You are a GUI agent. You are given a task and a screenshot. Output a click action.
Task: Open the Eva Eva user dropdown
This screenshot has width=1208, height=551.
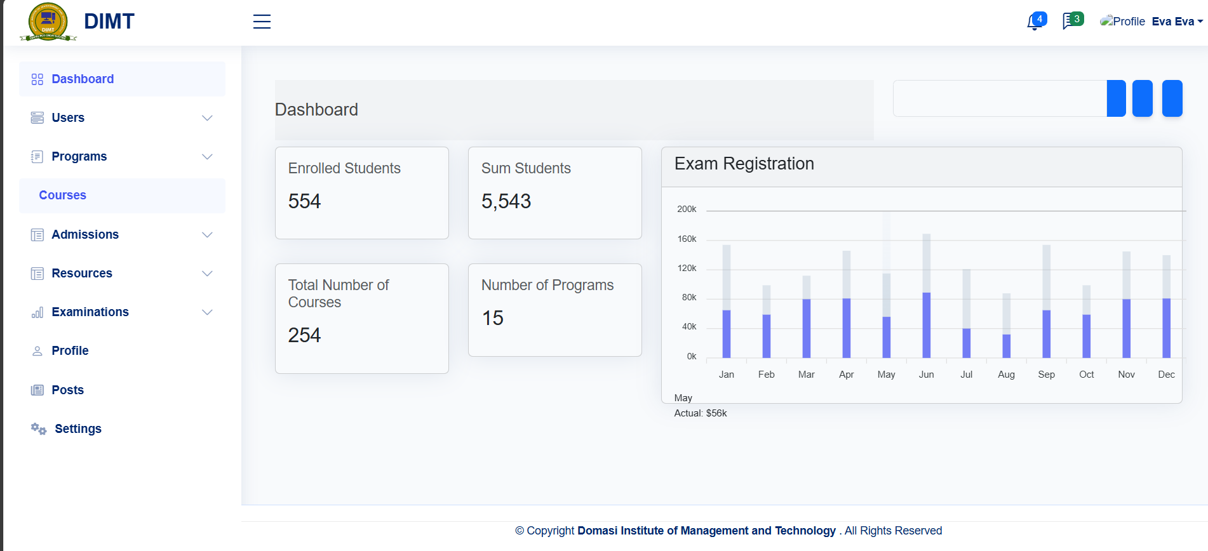point(1177,22)
